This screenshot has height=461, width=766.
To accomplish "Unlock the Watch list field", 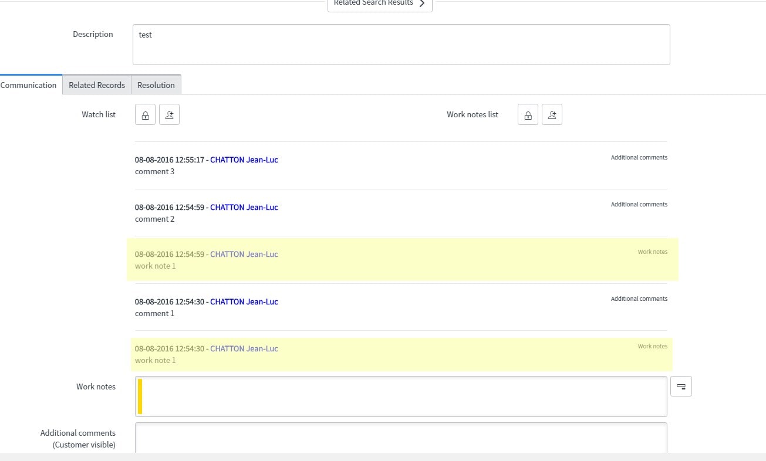I will [x=145, y=115].
